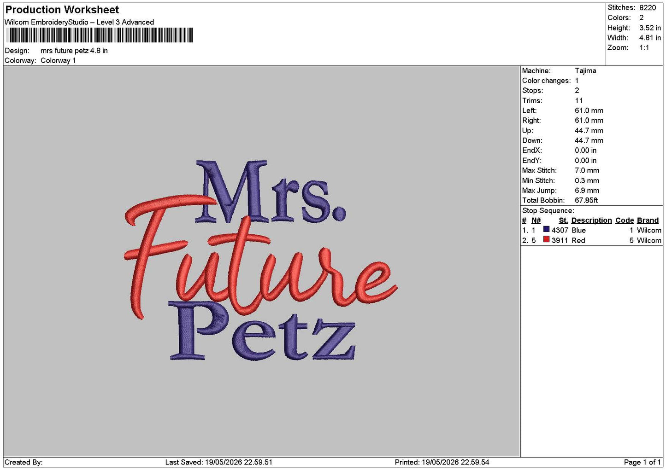Click the Stitches value '8220'
Viewport: 666px width, 470px height.
pos(648,7)
